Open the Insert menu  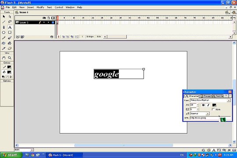tap(31, 7)
